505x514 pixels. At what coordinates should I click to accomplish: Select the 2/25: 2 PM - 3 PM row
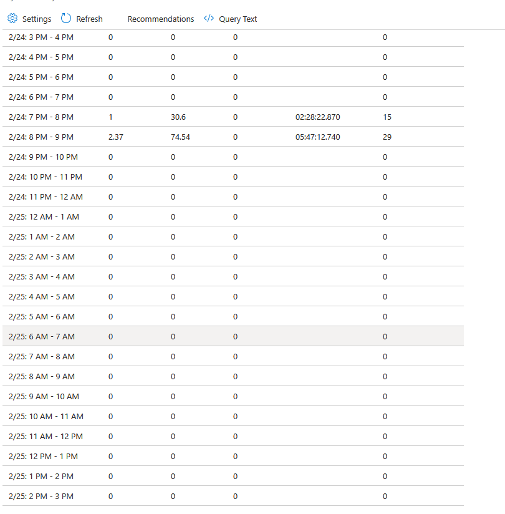(x=233, y=497)
